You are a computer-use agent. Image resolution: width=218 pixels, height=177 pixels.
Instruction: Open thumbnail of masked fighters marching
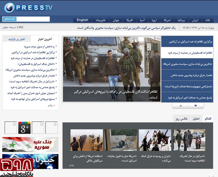(87, 140)
